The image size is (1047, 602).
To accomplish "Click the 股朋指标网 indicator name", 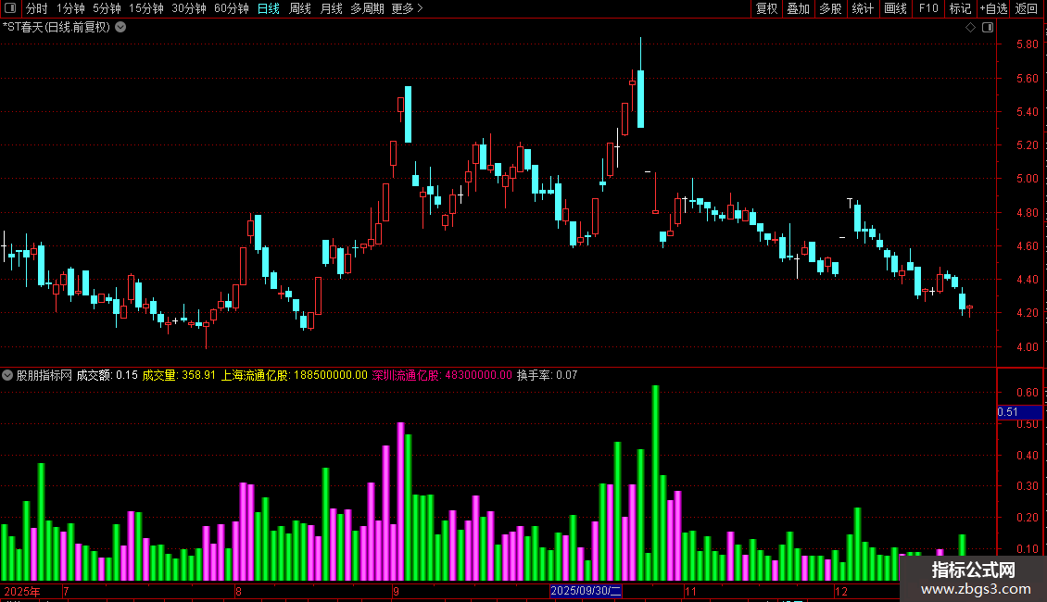I will [44, 375].
